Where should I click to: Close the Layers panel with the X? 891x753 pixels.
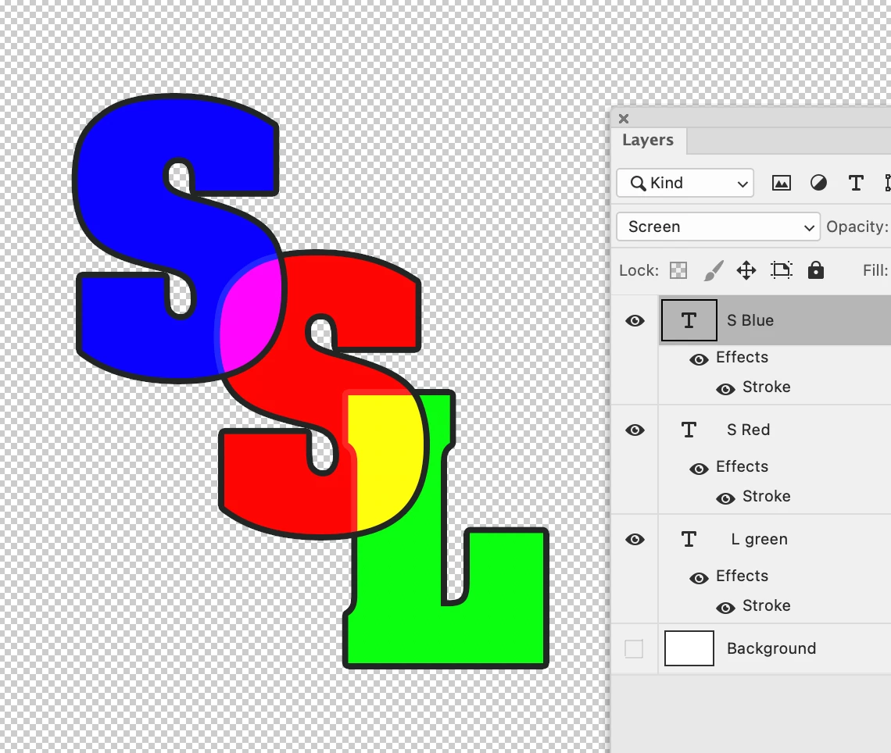pyautogui.click(x=624, y=119)
